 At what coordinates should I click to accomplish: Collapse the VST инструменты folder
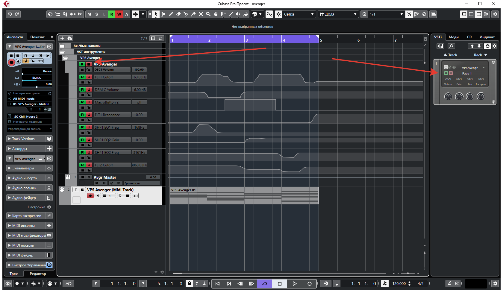[62, 52]
